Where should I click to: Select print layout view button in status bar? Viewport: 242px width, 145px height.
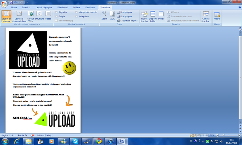tap(193, 135)
